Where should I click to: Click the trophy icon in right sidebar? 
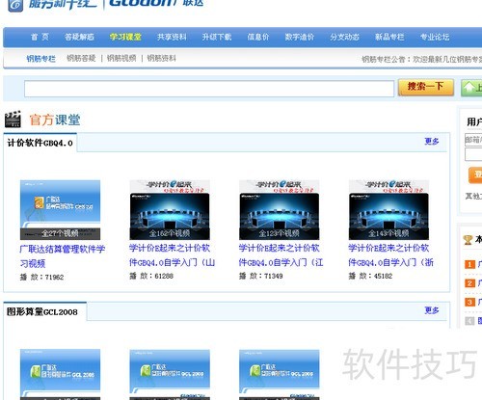coord(468,239)
